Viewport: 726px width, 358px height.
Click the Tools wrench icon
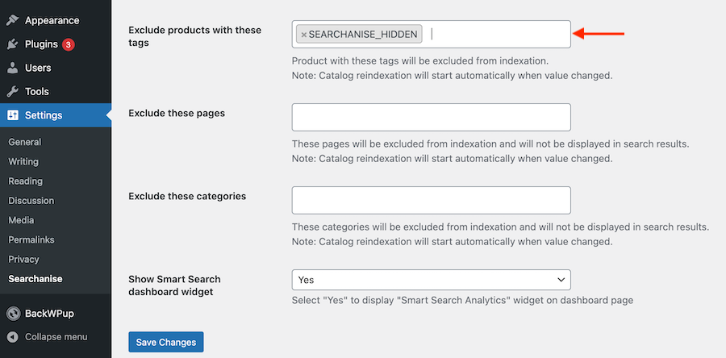[13, 92]
